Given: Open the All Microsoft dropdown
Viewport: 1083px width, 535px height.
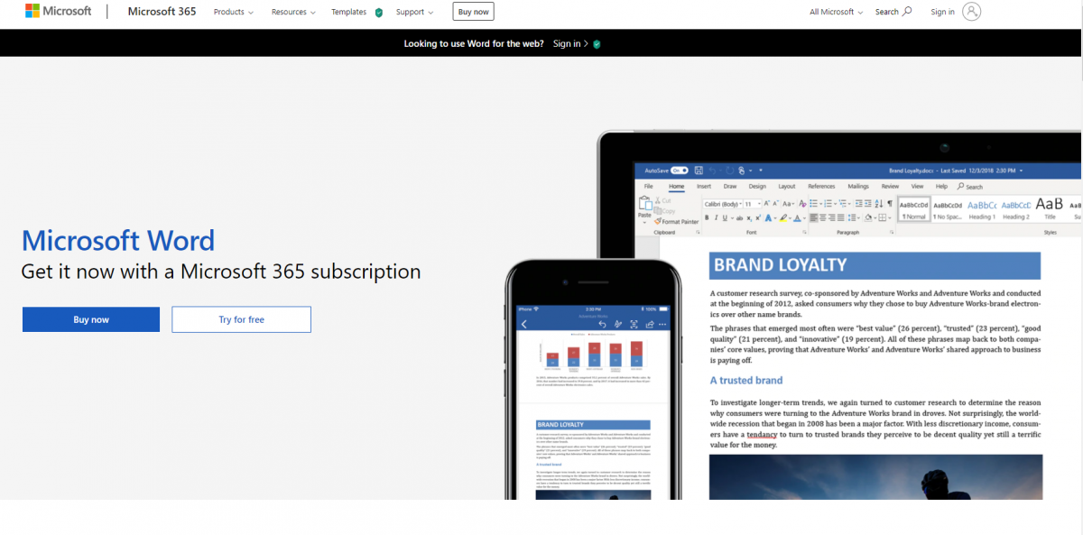Looking at the screenshot, I should pos(837,12).
